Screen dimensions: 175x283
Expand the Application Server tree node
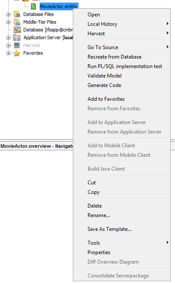(8, 37)
